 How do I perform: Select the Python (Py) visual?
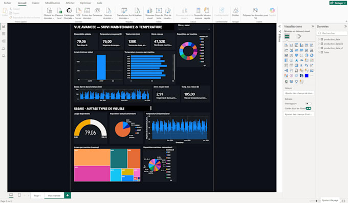(x=307, y=66)
